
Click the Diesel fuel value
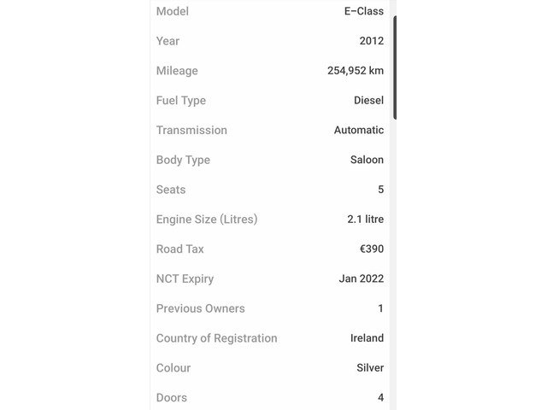[x=368, y=101]
